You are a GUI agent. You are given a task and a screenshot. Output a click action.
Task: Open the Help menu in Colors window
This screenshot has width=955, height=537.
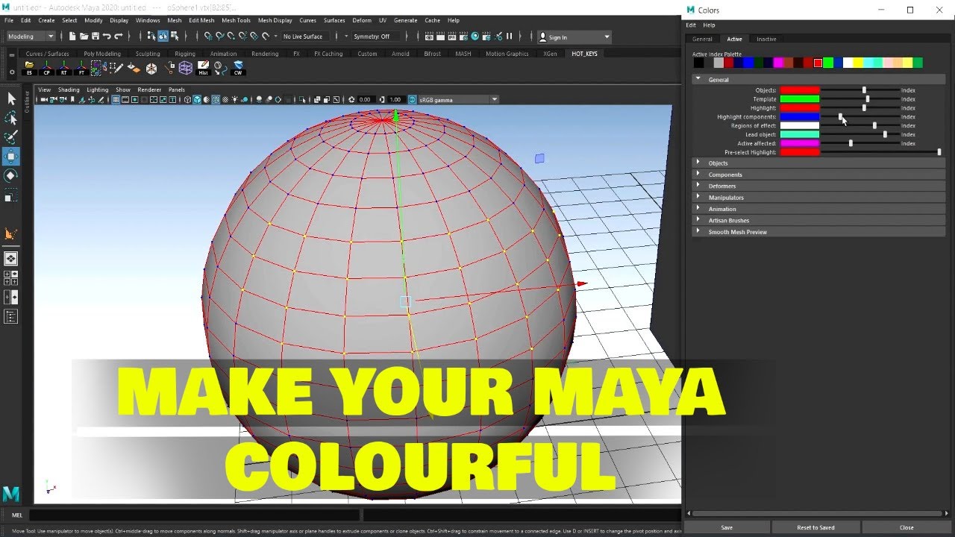click(x=709, y=25)
